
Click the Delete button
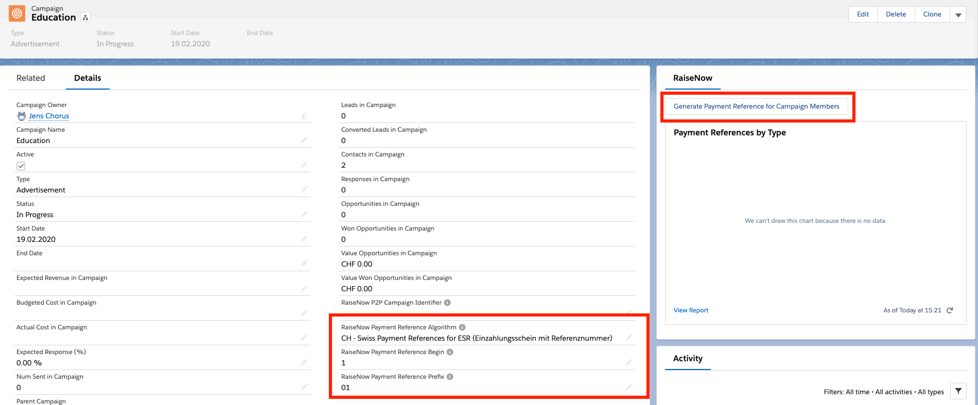coord(896,14)
